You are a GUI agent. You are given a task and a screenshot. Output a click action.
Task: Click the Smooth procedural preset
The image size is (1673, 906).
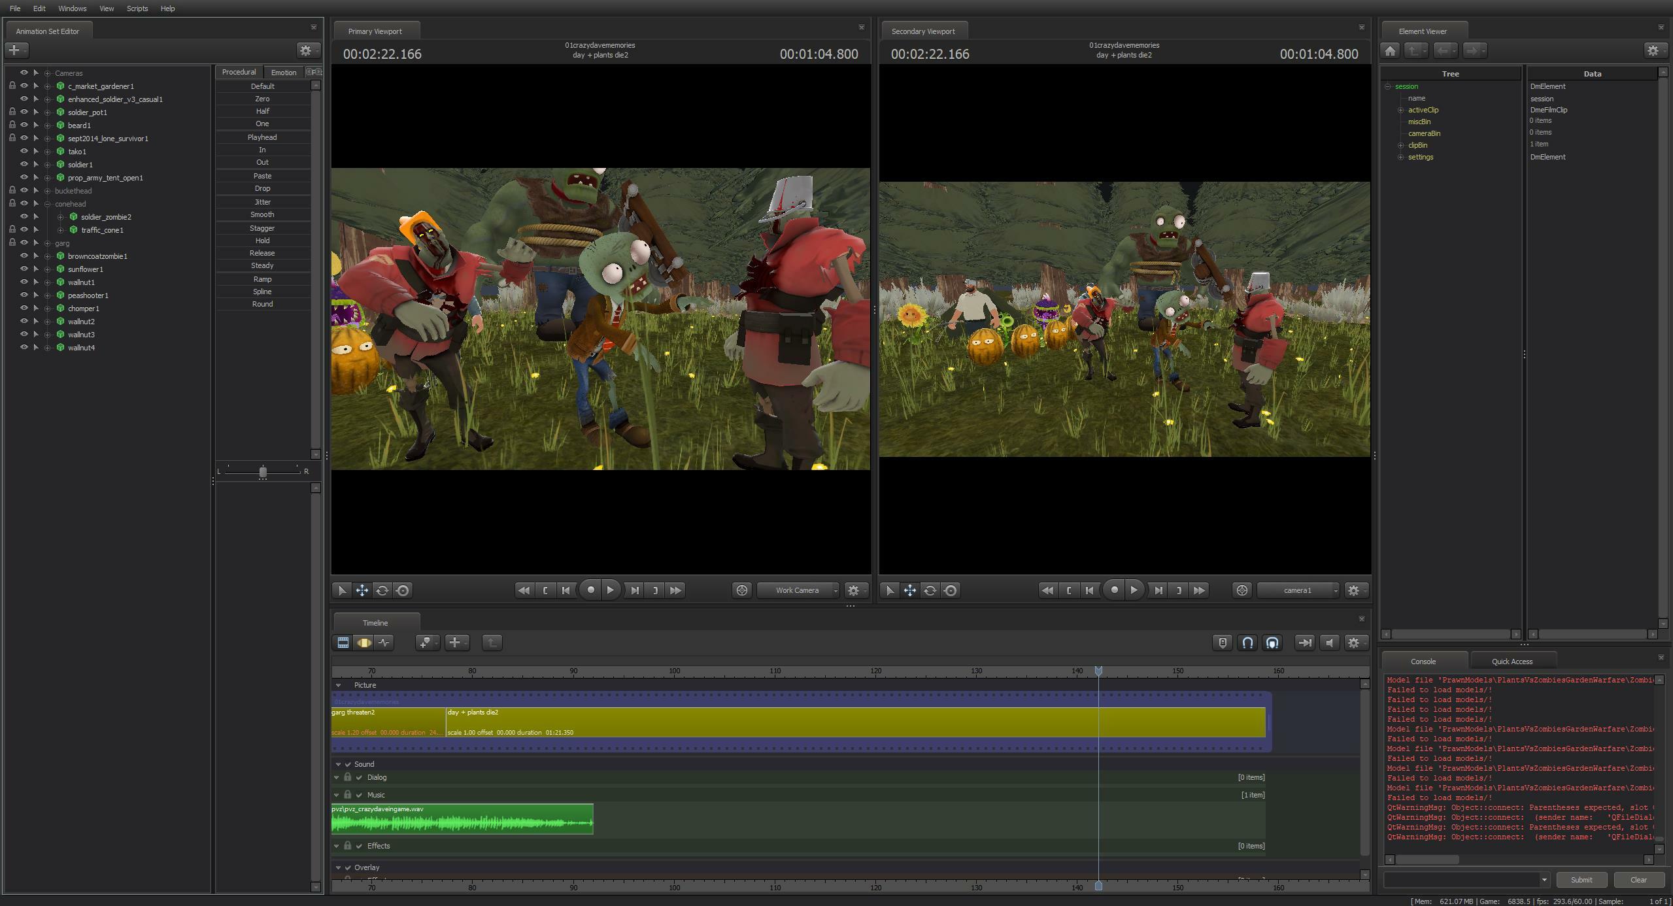click(x=262, y=214)
